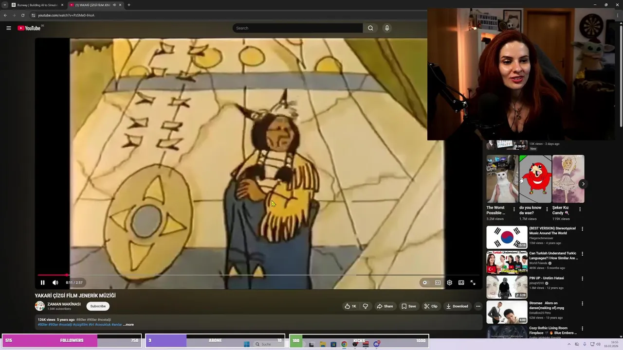Viewport: 623px width, 350px height.
Task: Open Cozy Gothic Living Room Fireplace video
Action: click(x=553, y=331)
